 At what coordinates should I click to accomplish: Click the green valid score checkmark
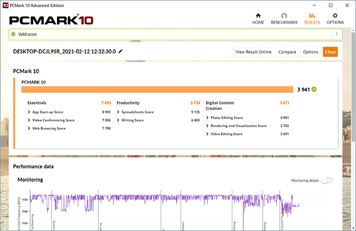(x=13, y=35)
